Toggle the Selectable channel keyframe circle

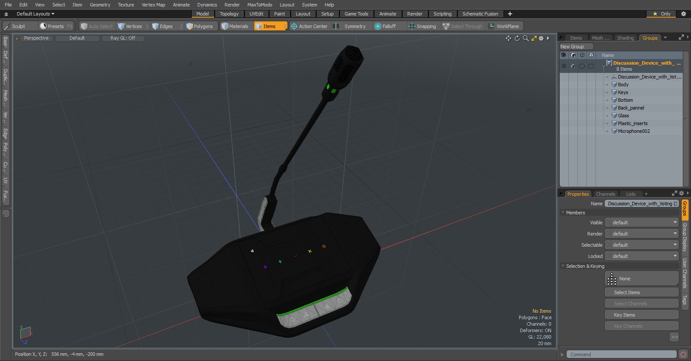pyautogui.click(x=608, y=245)
